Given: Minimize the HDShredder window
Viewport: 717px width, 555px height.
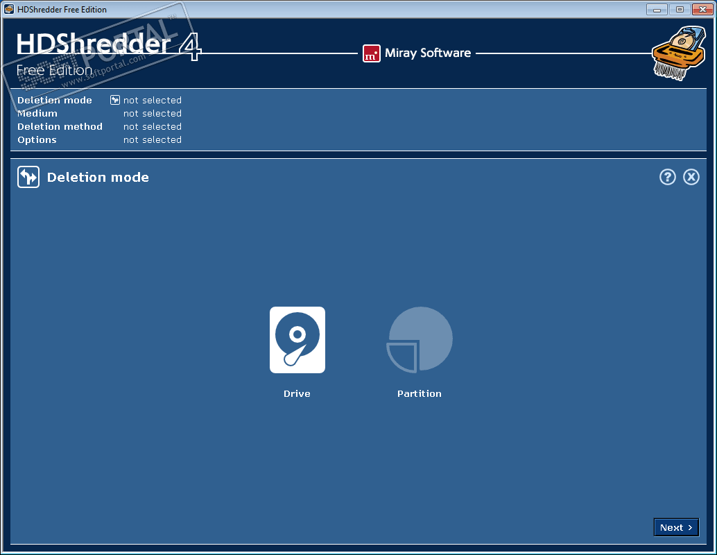Looking at the screenshot, I should click(657, 9).
